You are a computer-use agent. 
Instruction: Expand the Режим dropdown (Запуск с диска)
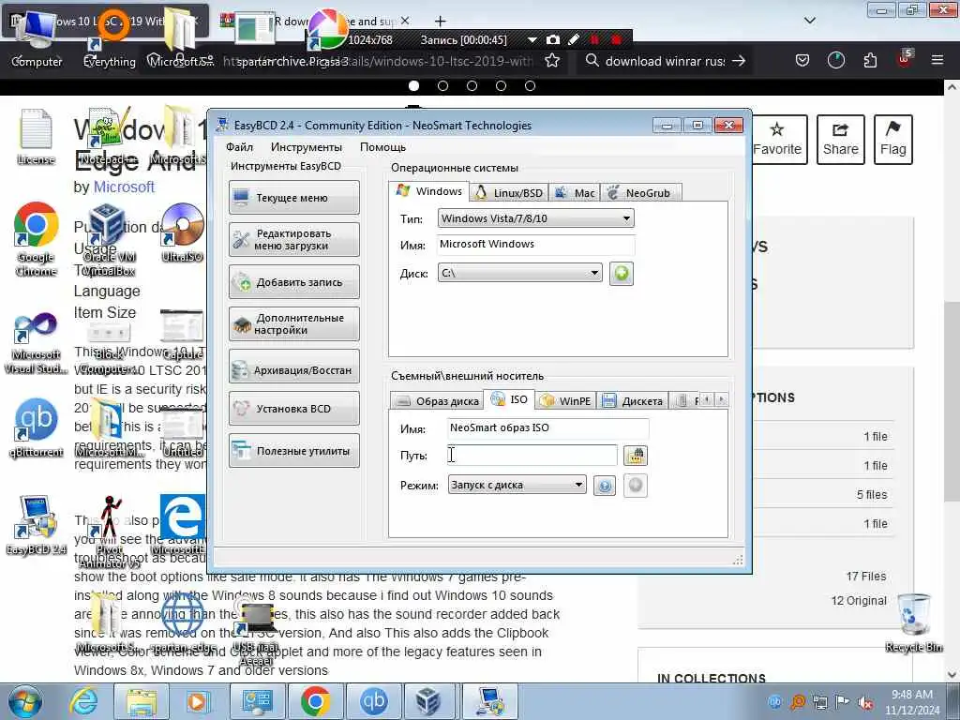(517, 485)
